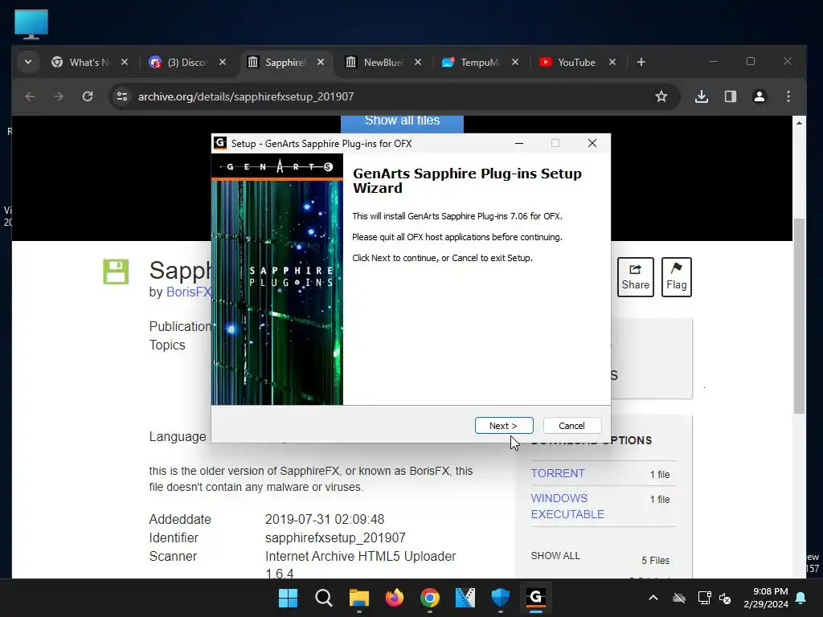Close the Discord tab
The image size is (823, 617).
(223, 63)
